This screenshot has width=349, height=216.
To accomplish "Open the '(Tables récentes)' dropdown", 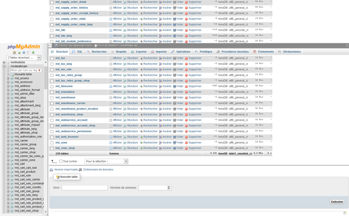I will tap(23, 57).
